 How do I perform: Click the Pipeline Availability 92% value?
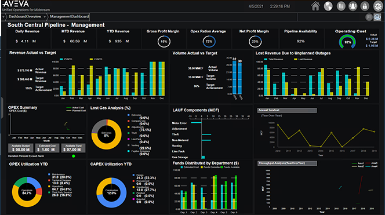click(x=300, y=41)
